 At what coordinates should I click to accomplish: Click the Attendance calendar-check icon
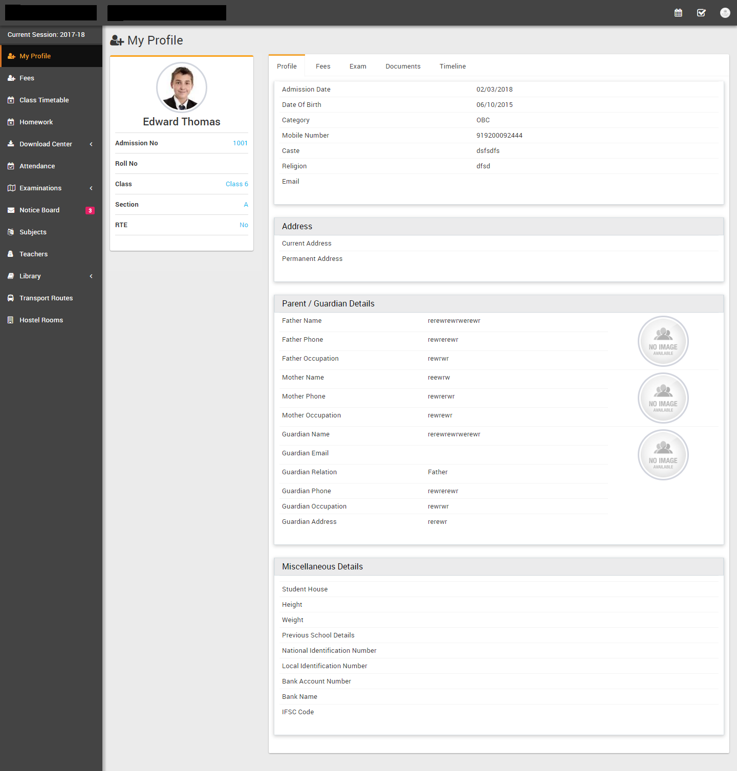[11, 166]
